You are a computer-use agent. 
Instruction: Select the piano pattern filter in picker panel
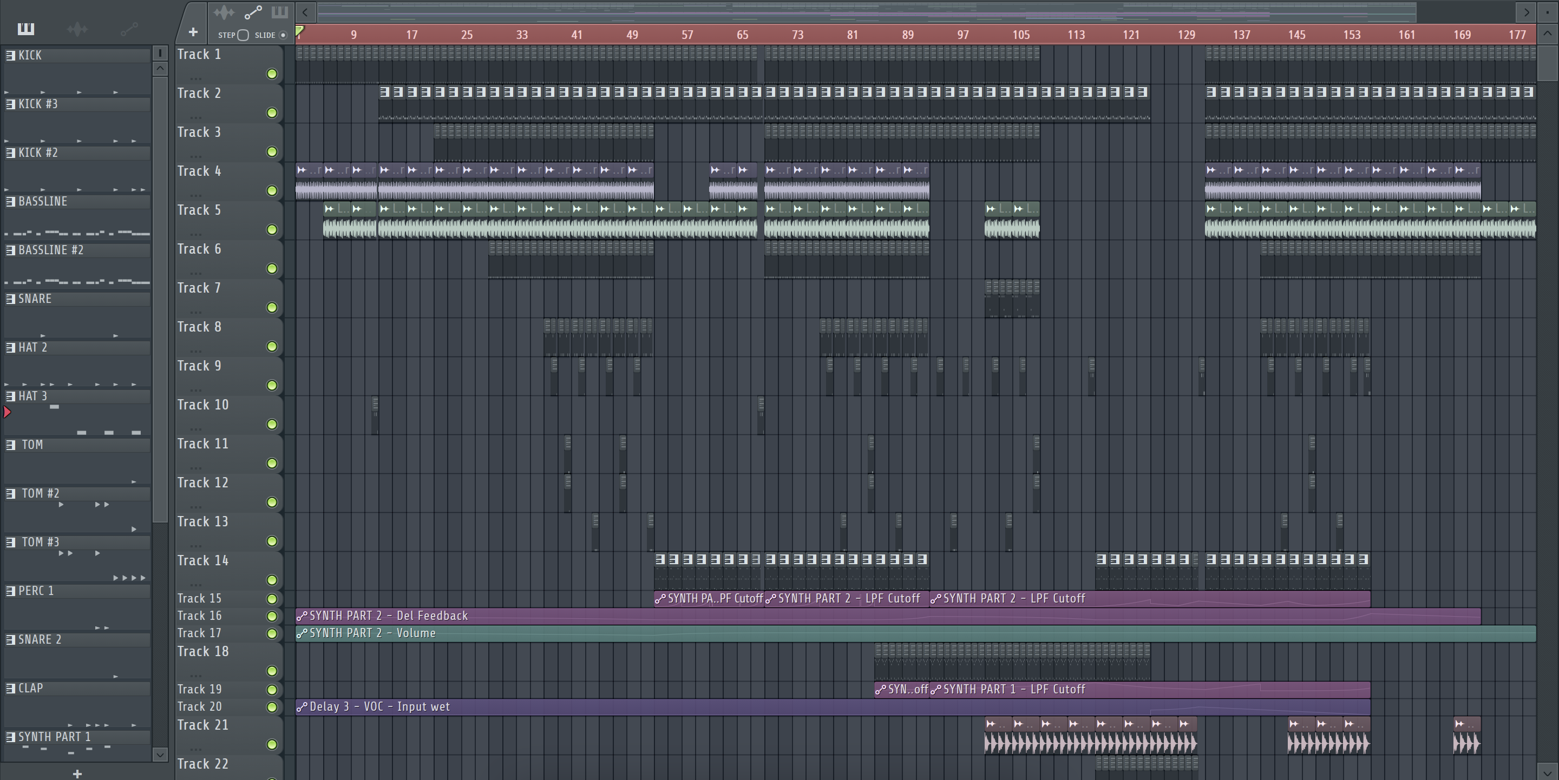click(x=25, y=29)
